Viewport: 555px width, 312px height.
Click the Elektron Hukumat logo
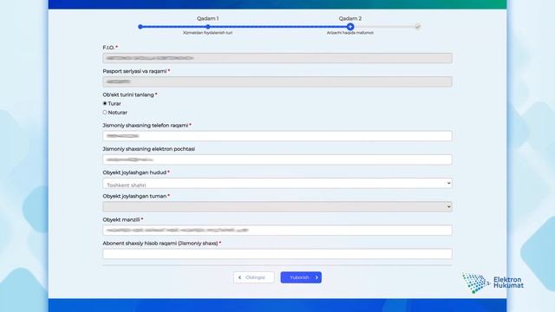493,283
